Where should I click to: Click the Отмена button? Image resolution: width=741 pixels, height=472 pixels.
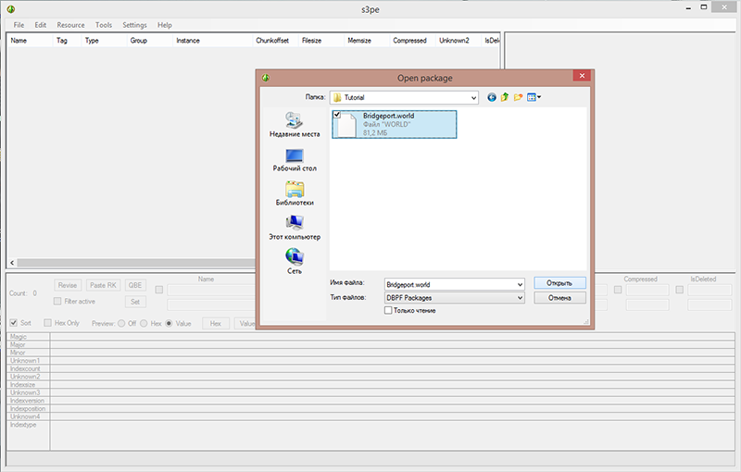coord(559,298)
